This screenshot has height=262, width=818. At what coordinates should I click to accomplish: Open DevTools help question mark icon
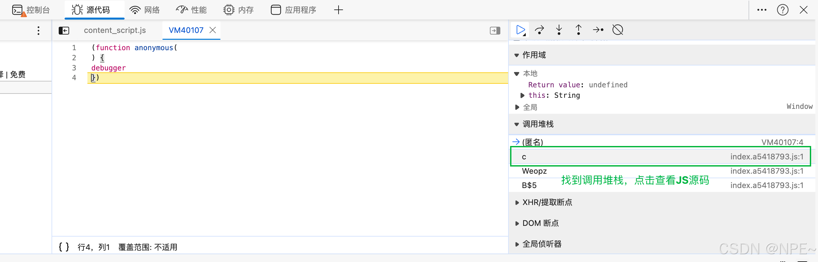point(782,10)
